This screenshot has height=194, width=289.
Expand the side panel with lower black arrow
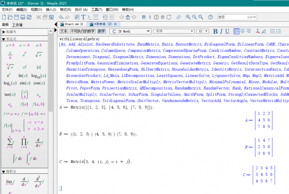(x=56, y=30)
